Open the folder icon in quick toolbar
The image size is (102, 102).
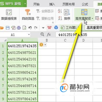2,28
